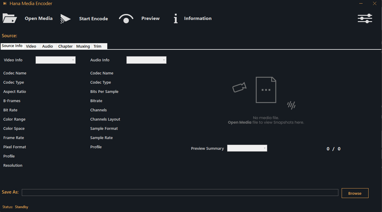
Task: Click the Start Encode text label
Action: [x=94, y=19]
